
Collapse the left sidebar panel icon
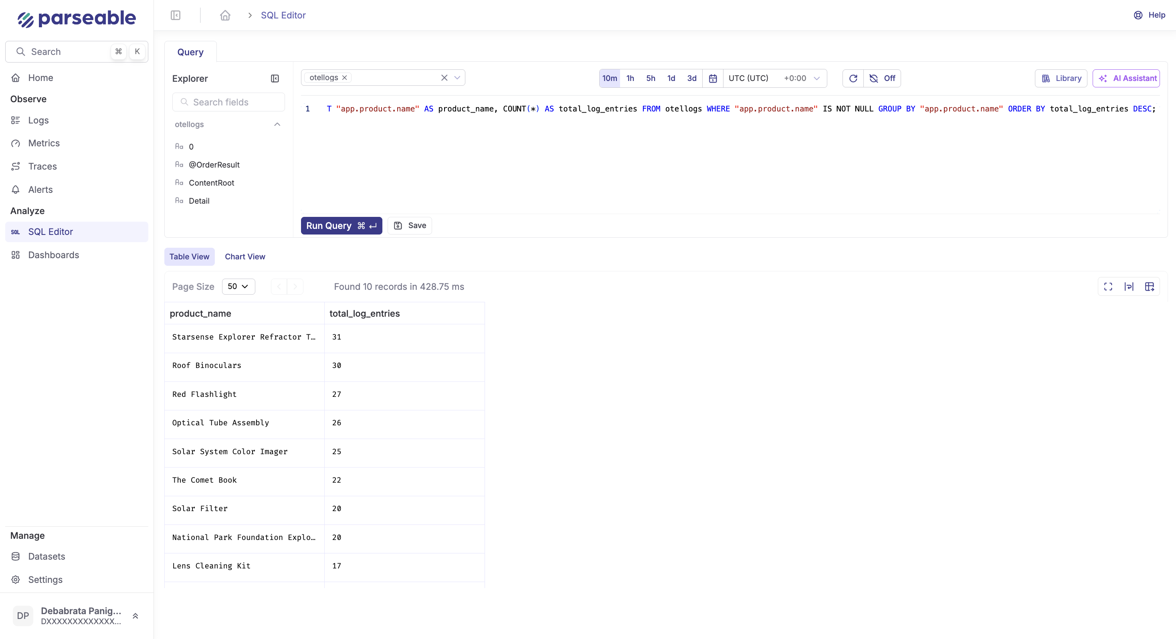(175, 16)
